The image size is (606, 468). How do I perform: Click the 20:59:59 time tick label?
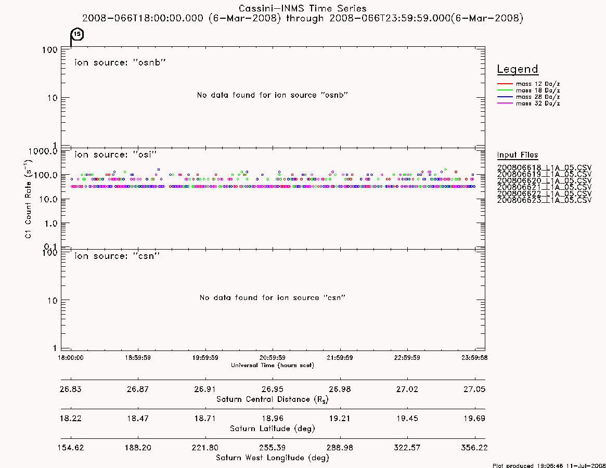[x=273, y=358]
